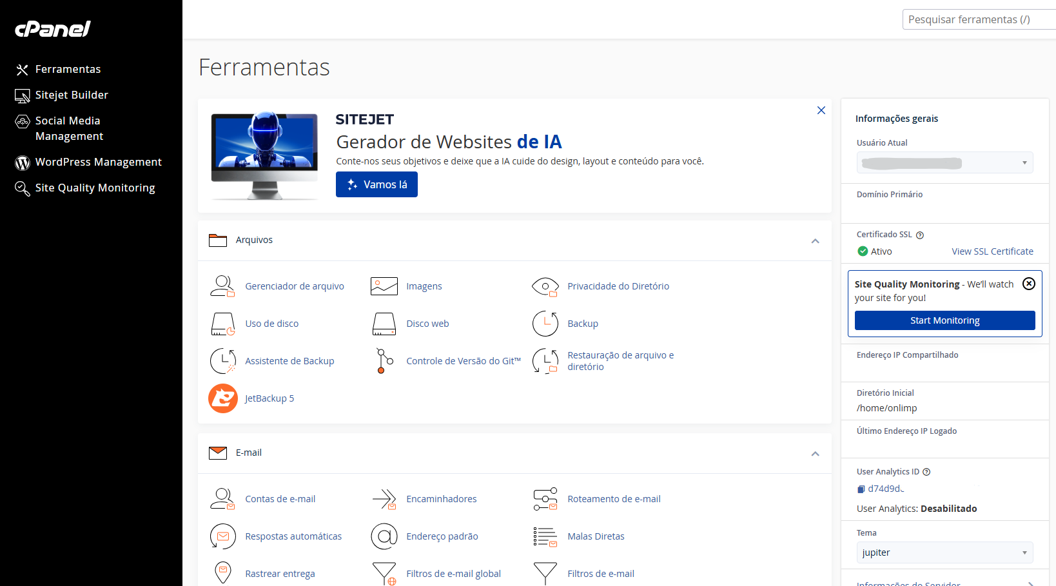Click the orange JetBackup 5 icon
The height and width of the screenshot is (586, 1056).
click(223, 398)
